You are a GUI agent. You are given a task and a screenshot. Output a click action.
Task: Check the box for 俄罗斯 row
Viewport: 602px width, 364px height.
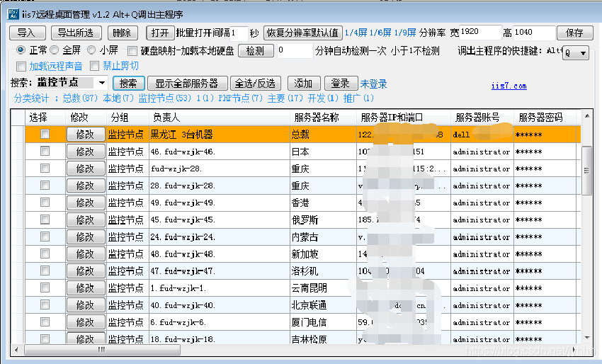click(45, 220)
